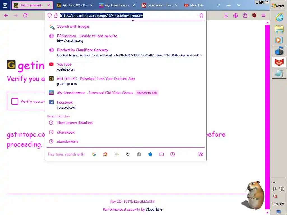Click the Show desktop icon below the clock
Image resolution: width=287 pixels, height=215 pixels.
278,212
